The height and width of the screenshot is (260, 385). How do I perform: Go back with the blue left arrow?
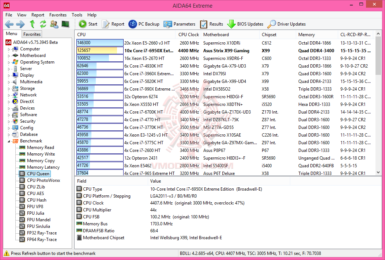9,24
